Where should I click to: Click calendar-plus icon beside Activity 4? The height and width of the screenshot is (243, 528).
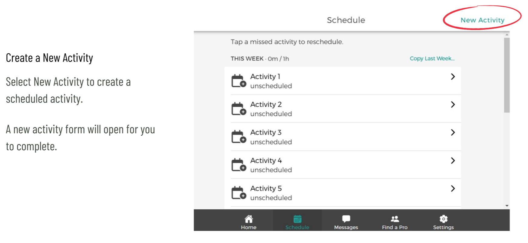pyautogui.click(x=239, y=165)
